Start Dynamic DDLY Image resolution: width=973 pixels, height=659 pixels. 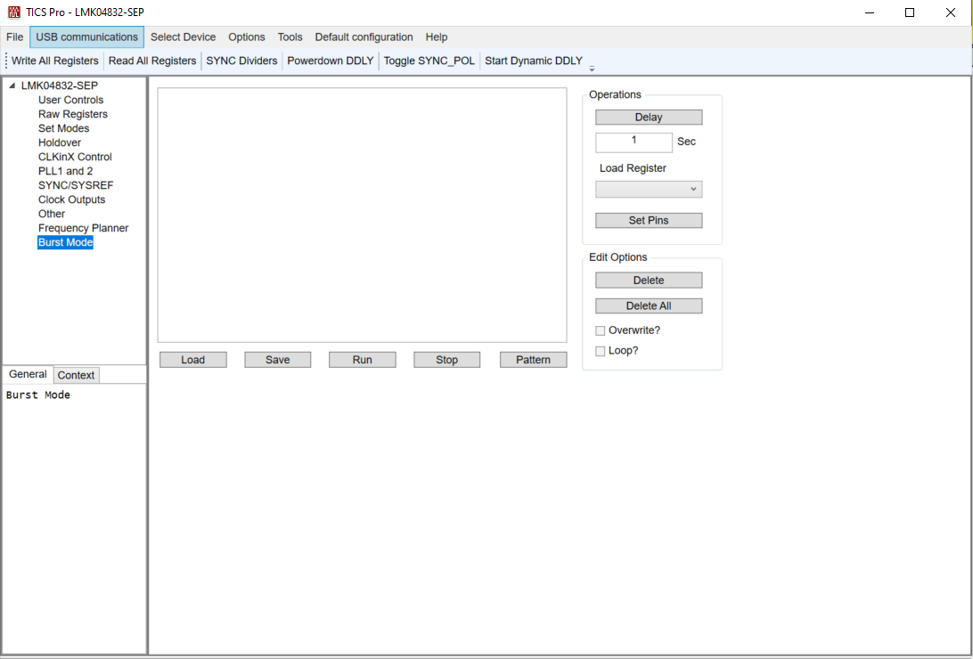point(533,61)
